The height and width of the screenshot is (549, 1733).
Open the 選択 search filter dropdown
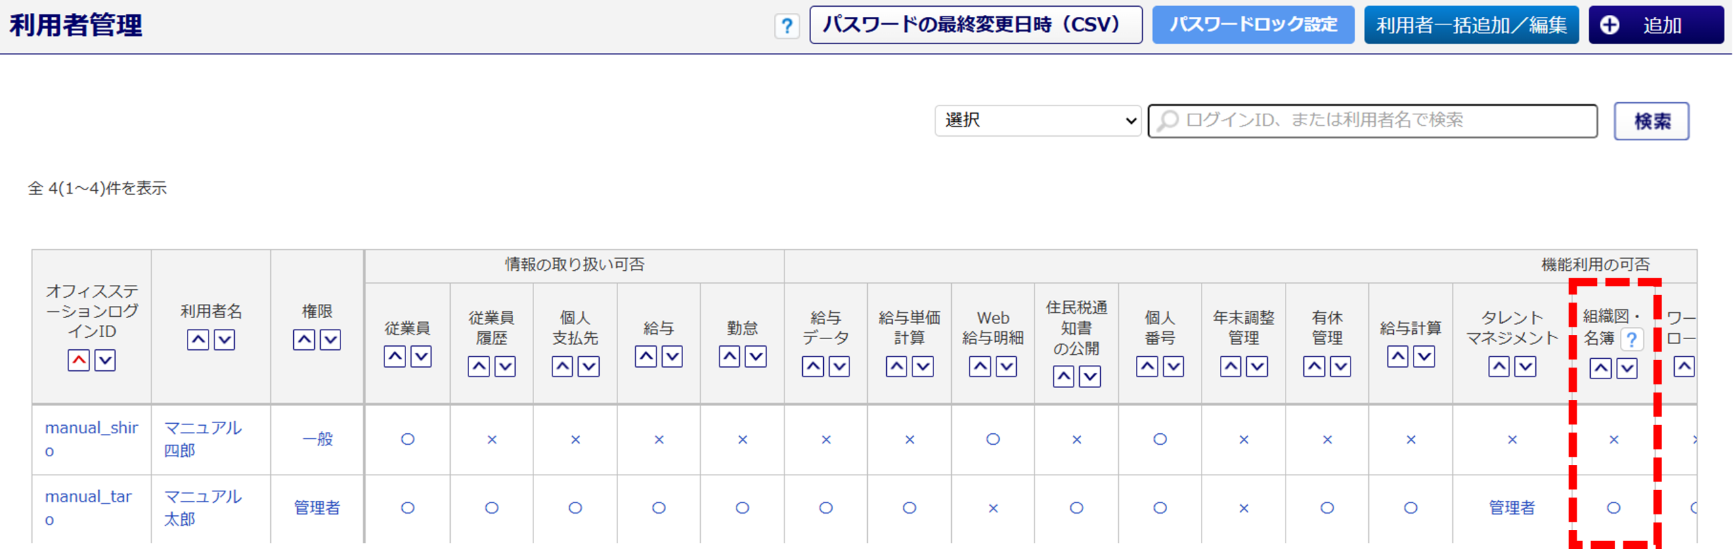(x=1038, y=120)
